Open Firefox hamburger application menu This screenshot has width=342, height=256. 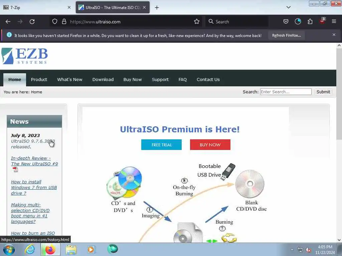pyautogui.click(x=334, y=22)
